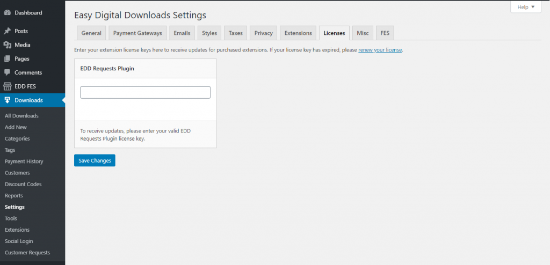Click the EDD FES store icon
This screenshot has width=550, height=265.
tap(7, 86)
